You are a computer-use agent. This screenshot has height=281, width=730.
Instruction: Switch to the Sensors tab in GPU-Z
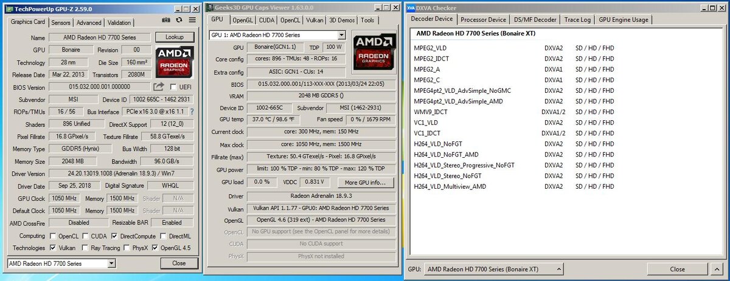click(61, 22)
